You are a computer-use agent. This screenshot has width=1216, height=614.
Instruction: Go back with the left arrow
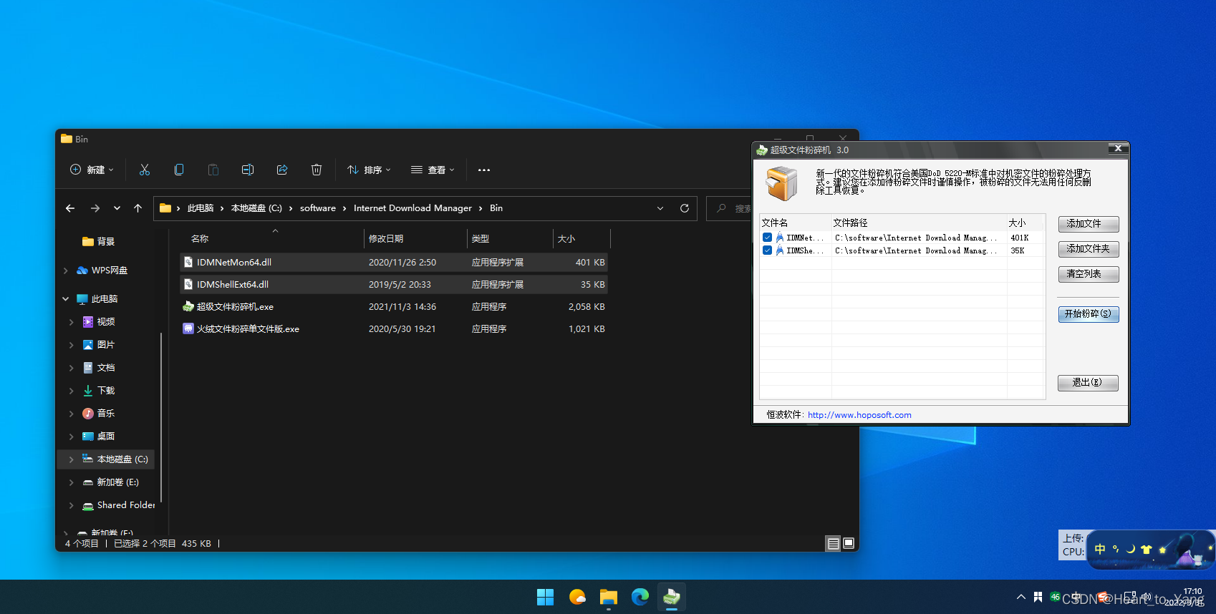pyautogui.click(x=70, y=208)
